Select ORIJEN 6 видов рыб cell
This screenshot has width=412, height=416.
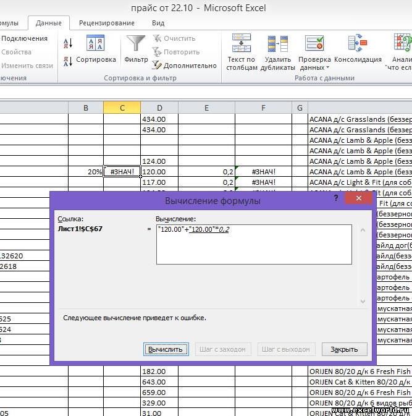pos(360,403)
